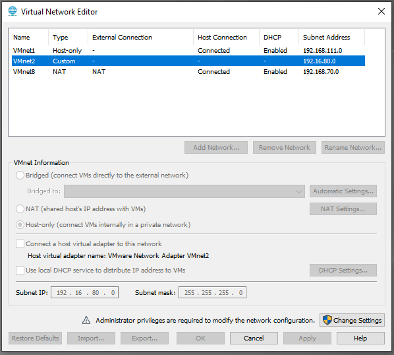Click into the Subnet IP field

pyautogui.click(x=85, y=292)
